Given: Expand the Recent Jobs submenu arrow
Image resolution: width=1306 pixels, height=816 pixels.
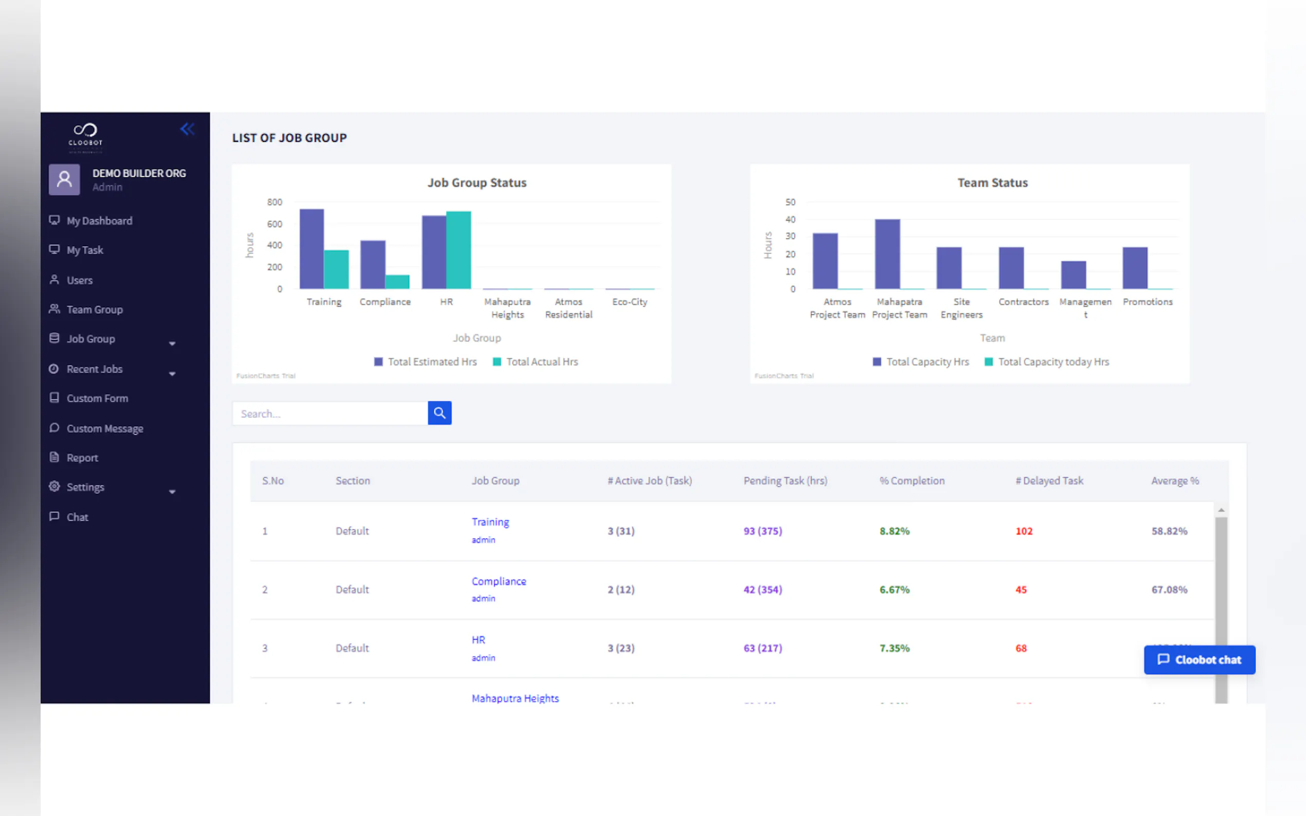Looking at the screenshot, I should point(172,374).
